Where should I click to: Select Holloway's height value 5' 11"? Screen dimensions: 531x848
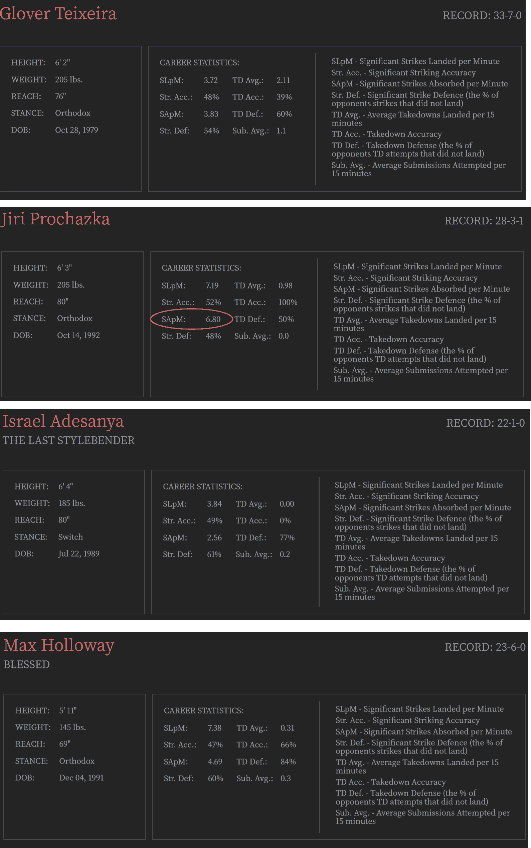pyautogui.click(x=68, y=710)
